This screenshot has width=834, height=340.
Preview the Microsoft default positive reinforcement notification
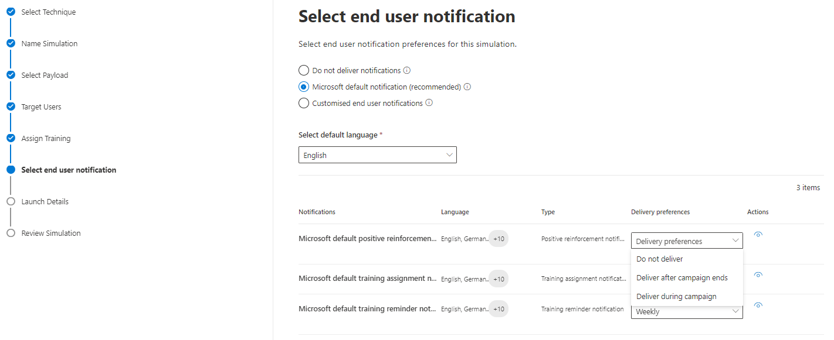point(758,233)
